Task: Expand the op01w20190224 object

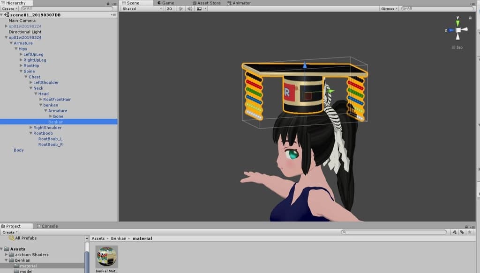Action: click(6, 26)
